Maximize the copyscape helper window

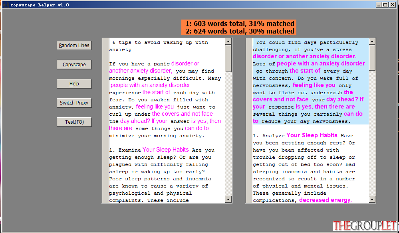tap(385, 5)
